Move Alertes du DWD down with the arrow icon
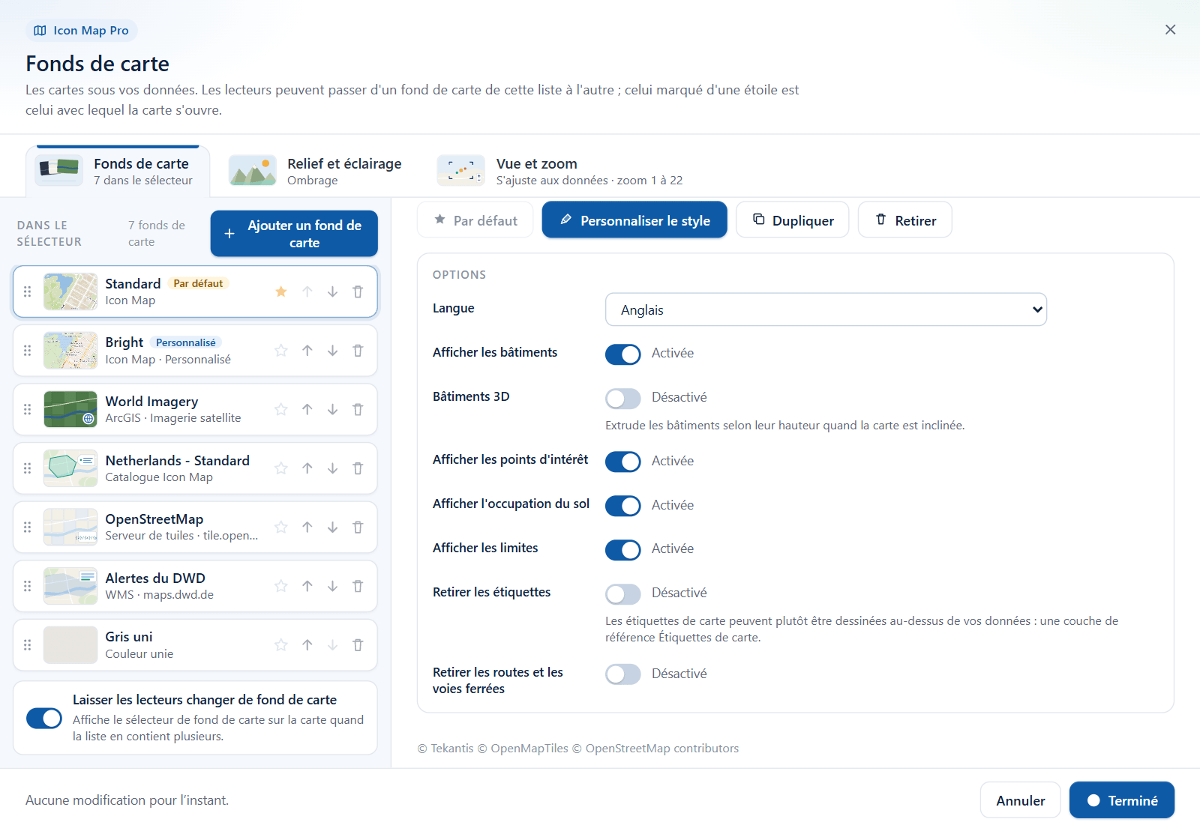The width and height of the screenshot is (1200, 831). [x=332, y=586]
